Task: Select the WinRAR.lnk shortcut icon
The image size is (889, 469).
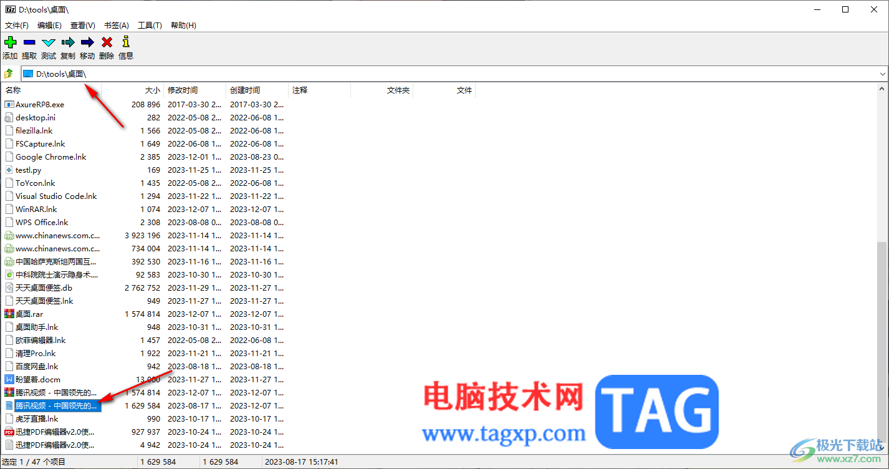Action: tap(9, 210)
